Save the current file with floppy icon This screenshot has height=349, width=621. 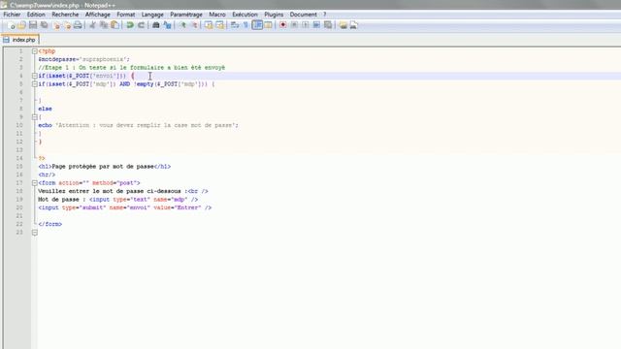(x=33, y=25)
